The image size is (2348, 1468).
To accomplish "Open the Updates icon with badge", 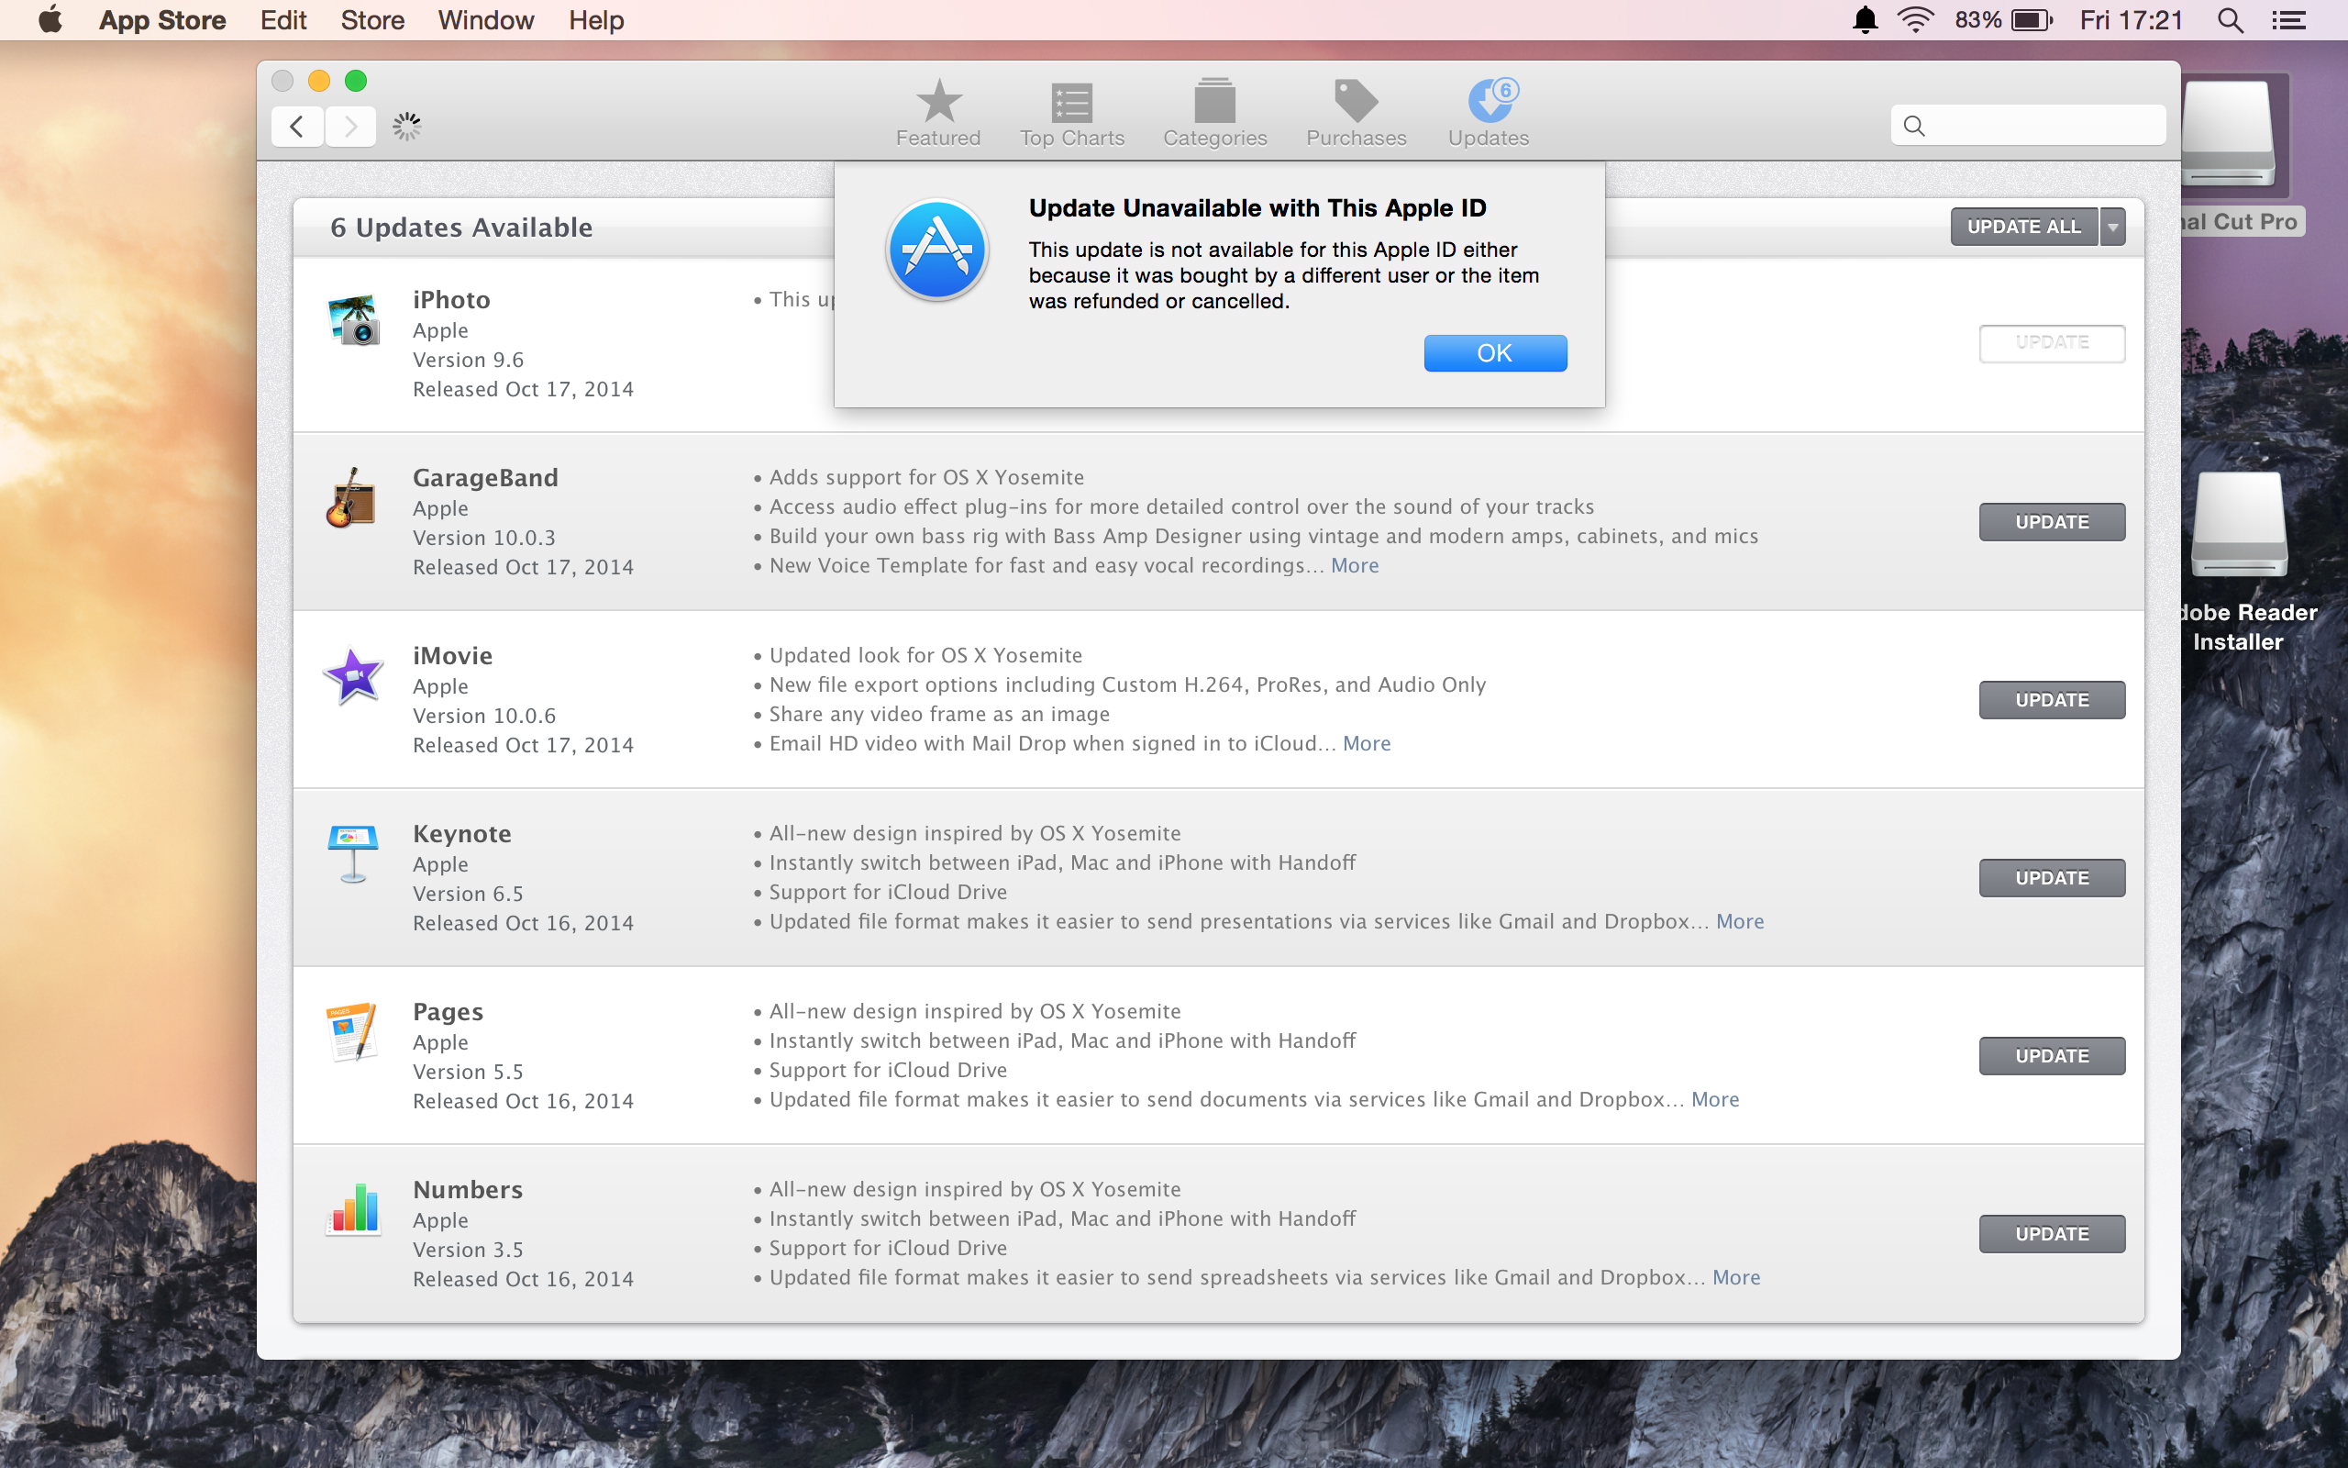I will (x=1489, y=112).
